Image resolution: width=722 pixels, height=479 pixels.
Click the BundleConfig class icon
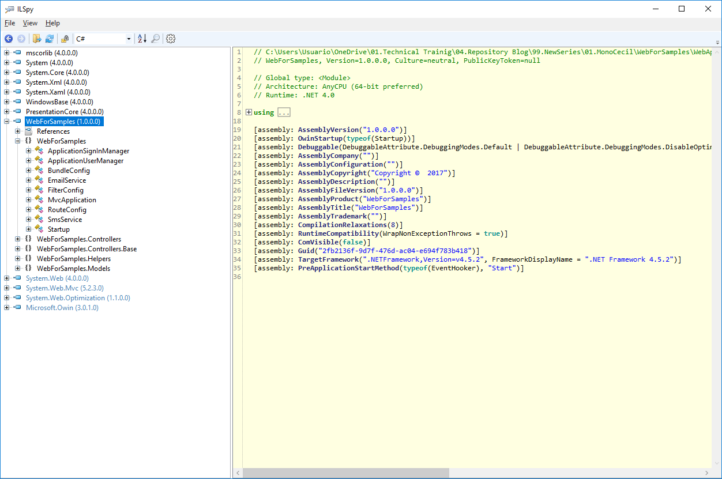coord(39,171)
